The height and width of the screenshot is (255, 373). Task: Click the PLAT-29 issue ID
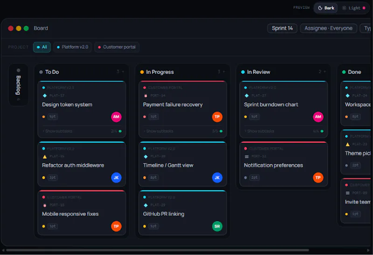tap(158, 205)
